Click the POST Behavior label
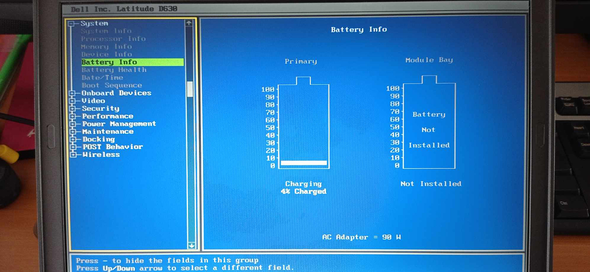This screenshot has height=272, width=590. (x=112, y=147)
